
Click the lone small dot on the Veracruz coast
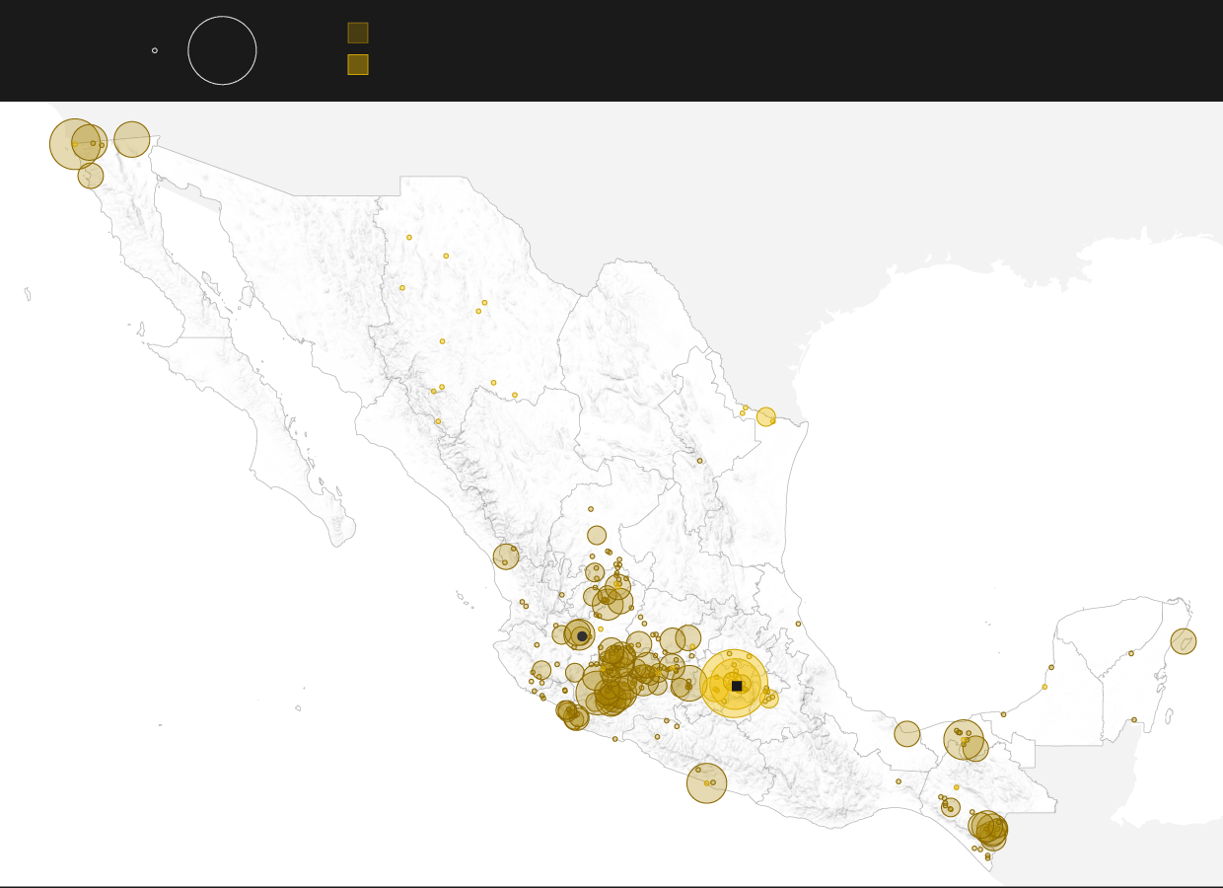click(x=798, y=624)
